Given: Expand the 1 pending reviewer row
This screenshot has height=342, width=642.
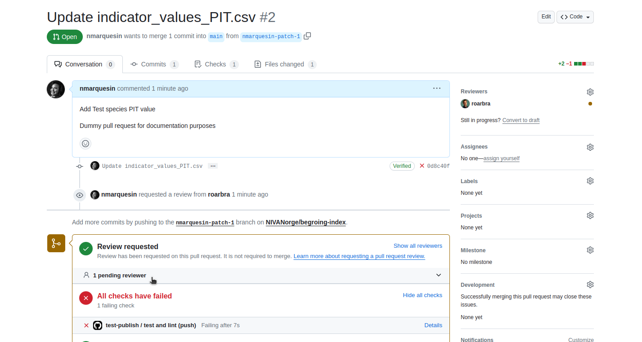Looking at the screenshot, I should click(x=261, y=275).
